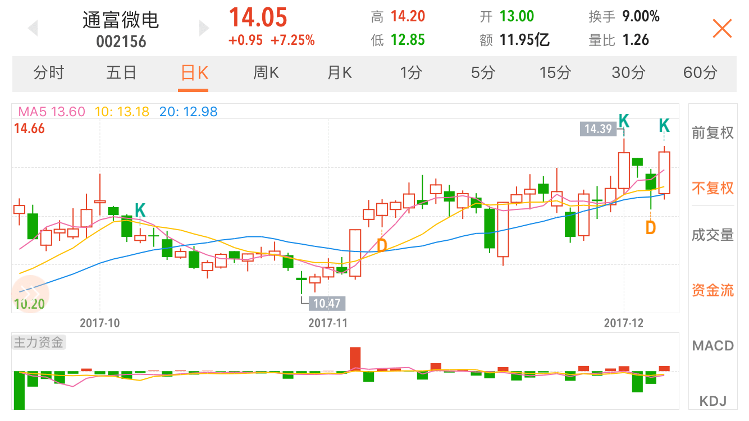Open the 周K tab
The width and height of the screenshot is (749, 421).
point(266,73)
